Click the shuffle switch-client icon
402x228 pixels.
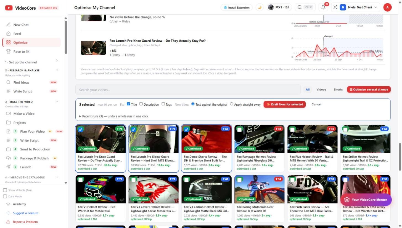[x=335, y=7]
